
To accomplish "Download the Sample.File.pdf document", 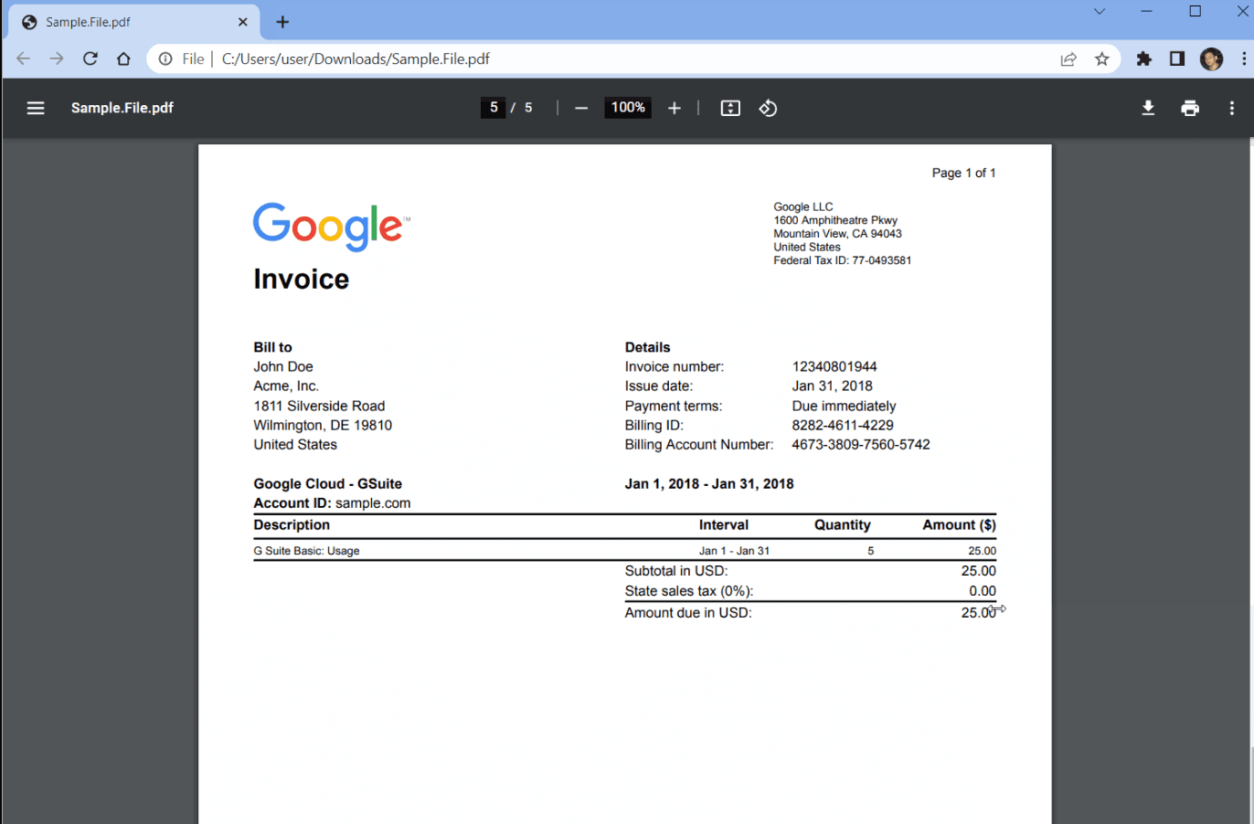I will pyautogui.click(x=1147, y=107).
